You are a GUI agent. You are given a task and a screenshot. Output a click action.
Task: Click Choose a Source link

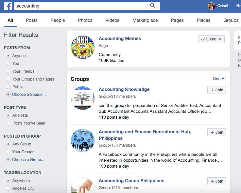click(x=29, y=95)
